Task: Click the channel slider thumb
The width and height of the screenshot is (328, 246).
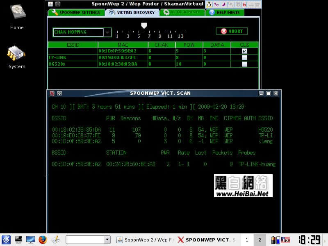Action: click(144, 25)
